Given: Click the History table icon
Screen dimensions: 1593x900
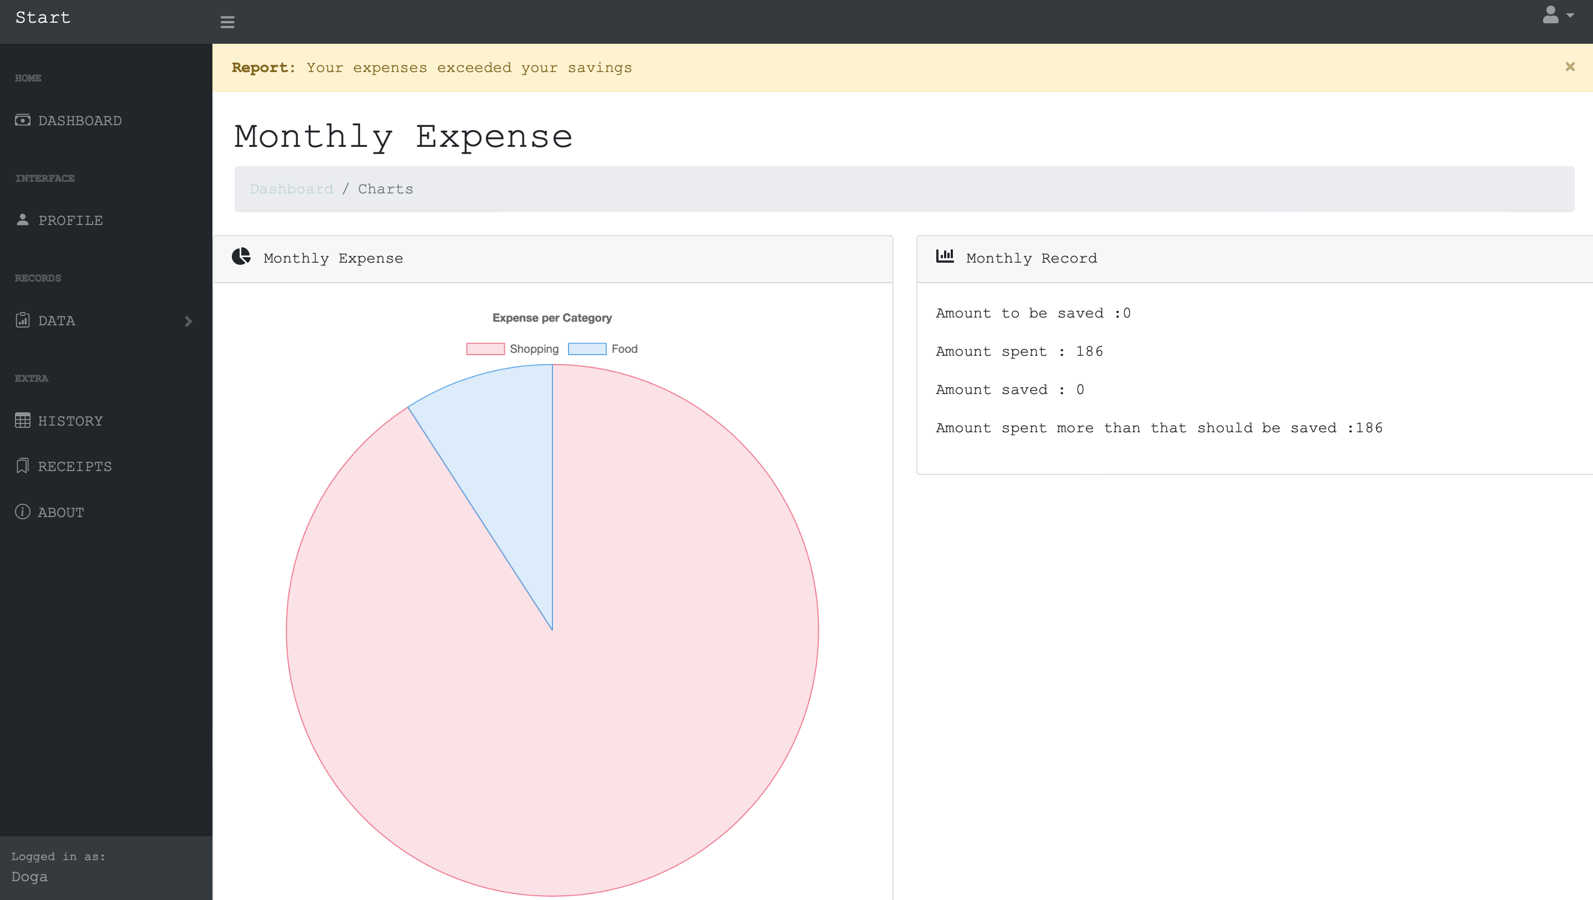Looking at the screenshot, I should (x=22, y=421).
